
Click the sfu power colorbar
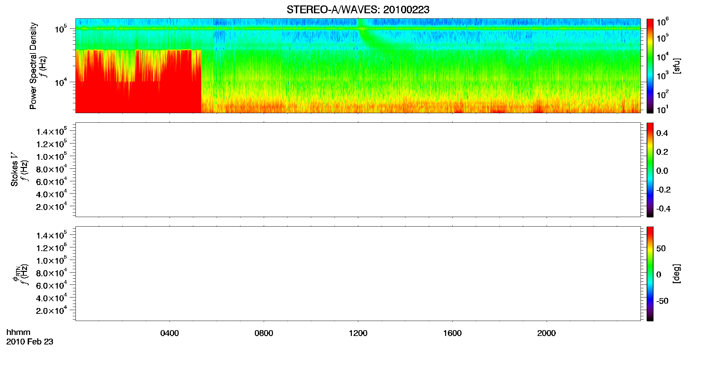[x=650, y=65]
